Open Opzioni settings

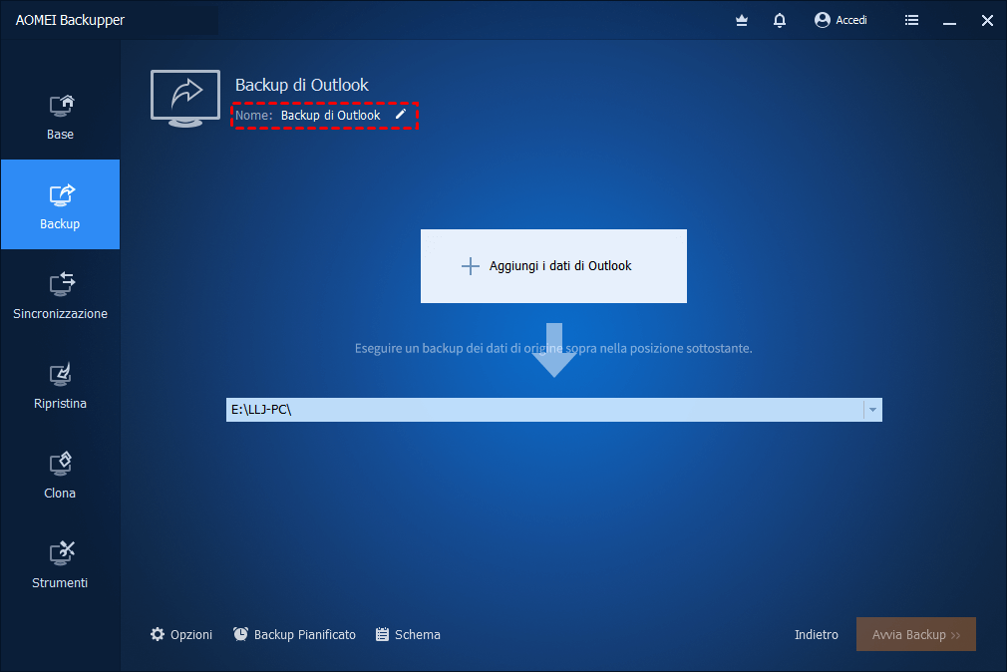[x=181, y=635]
